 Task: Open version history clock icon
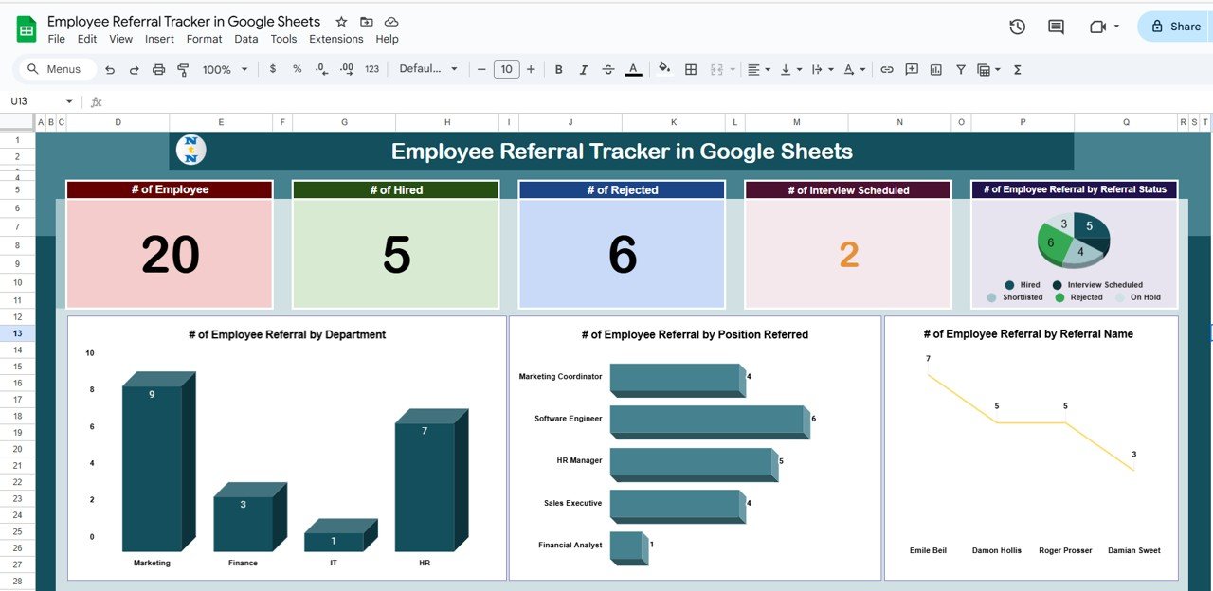(x=1017, y=27)
